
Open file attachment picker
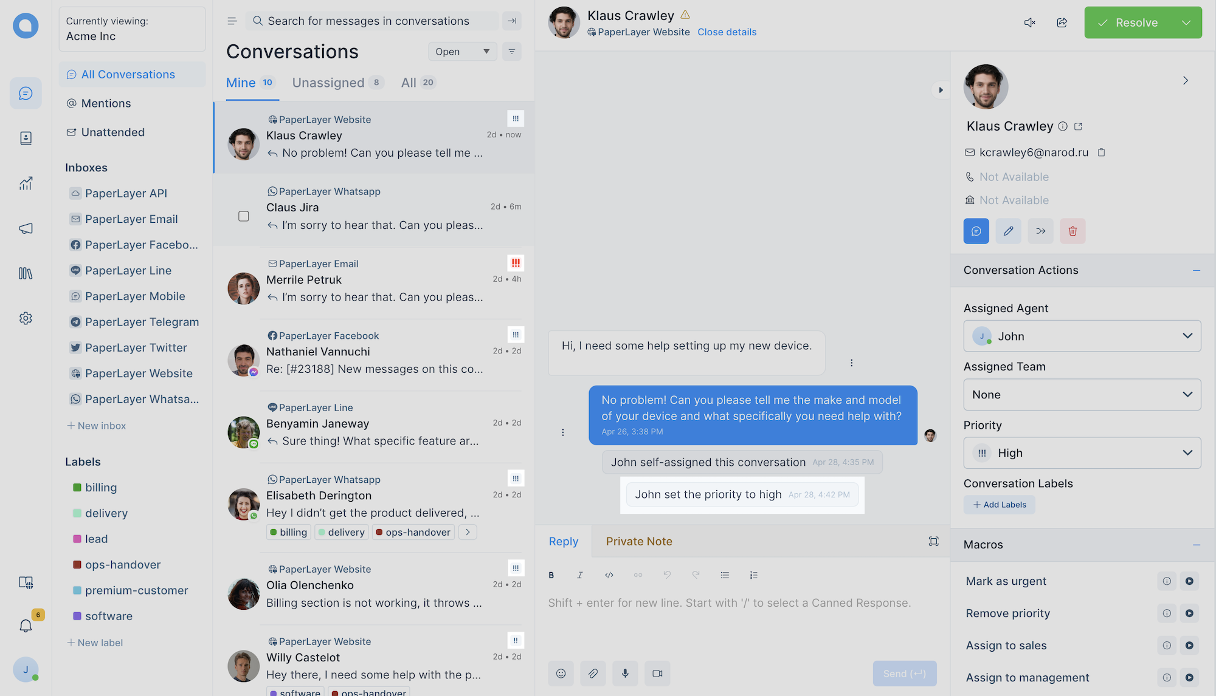coord(592,673)
